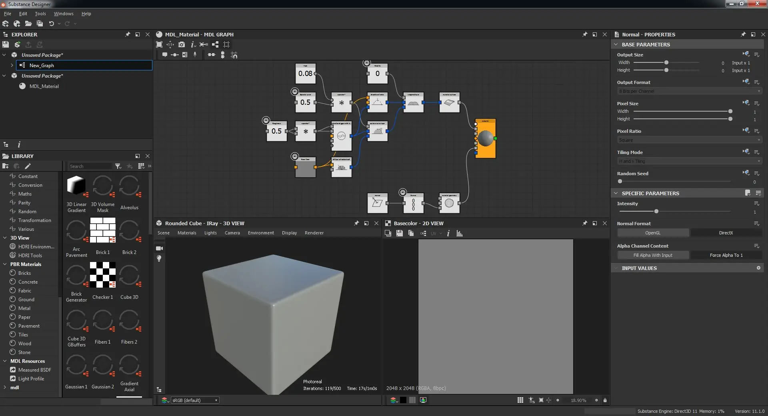Open the sRGB (default) color space dropdown
Image resolution: width=768 pixels, height=416 pixels.
195,400
